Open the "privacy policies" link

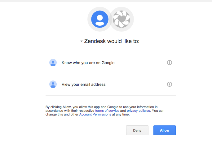tap(139, 111)
